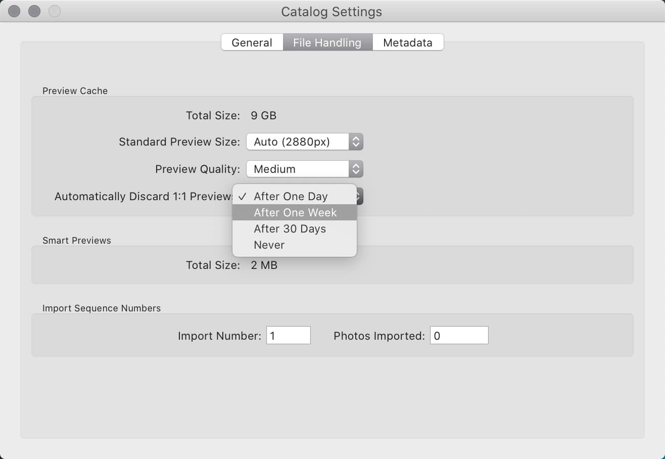Click the 9 GB total size value
This screenshot has height=459, width=665.
point(264,116)
